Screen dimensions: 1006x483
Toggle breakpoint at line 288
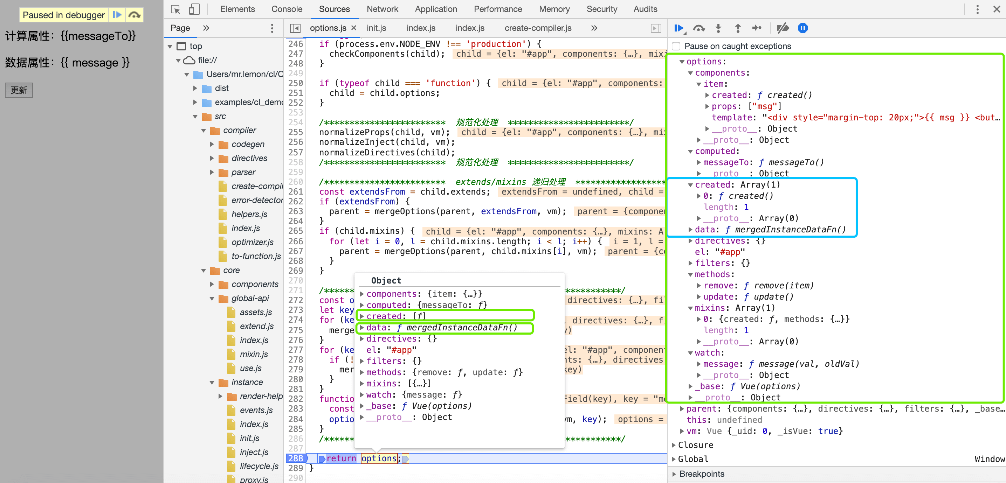296,458
